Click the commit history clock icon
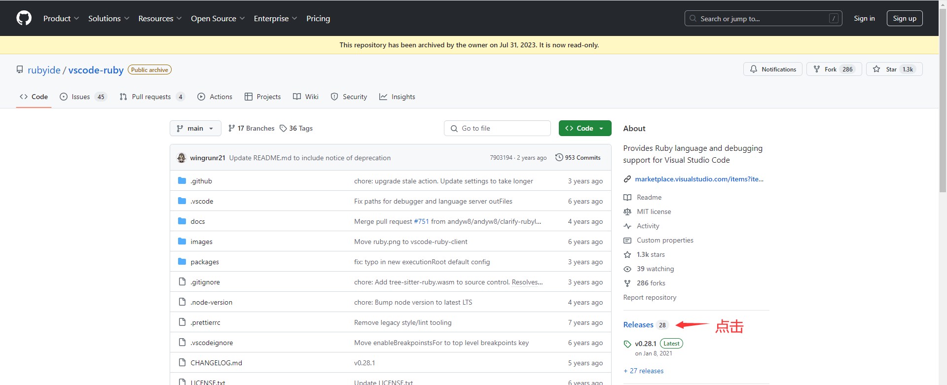The image size is (947, 385). click(559, 158)
